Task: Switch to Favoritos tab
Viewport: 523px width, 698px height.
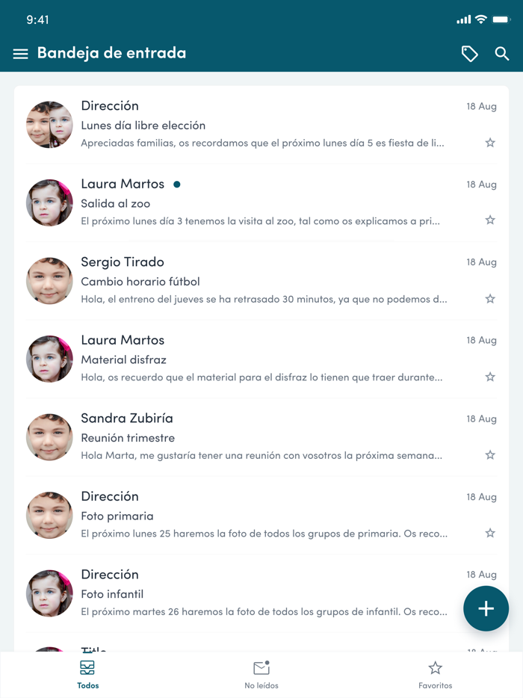Action: (x=435, y=674)
